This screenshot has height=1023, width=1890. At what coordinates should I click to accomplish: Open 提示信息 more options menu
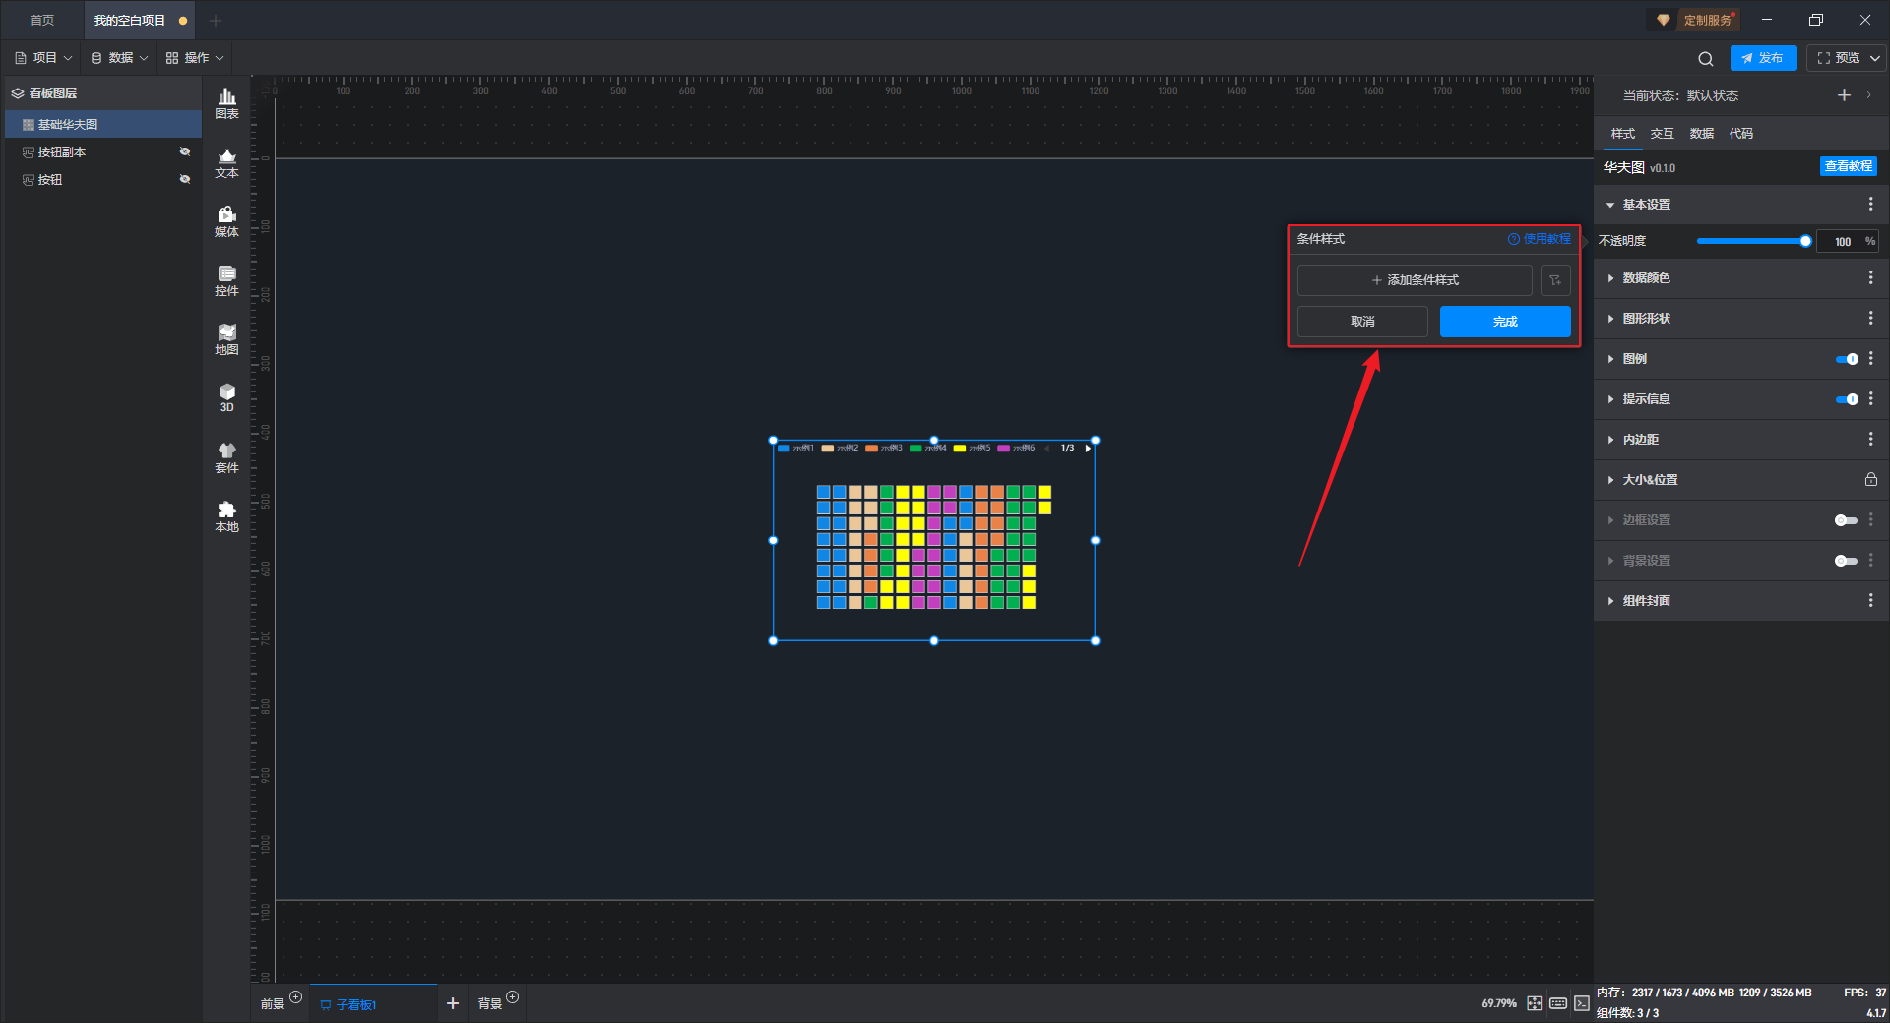(1870, 398)
